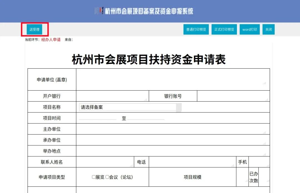Open 正式打印预览 preview
The height and width of the screenshot is (193, 300).
tap(224, 29)
